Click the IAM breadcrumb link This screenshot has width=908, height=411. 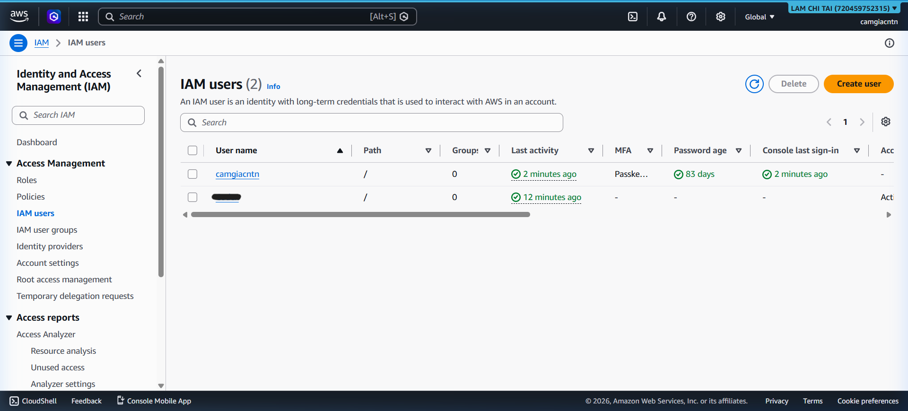click(x=42, y=43)
